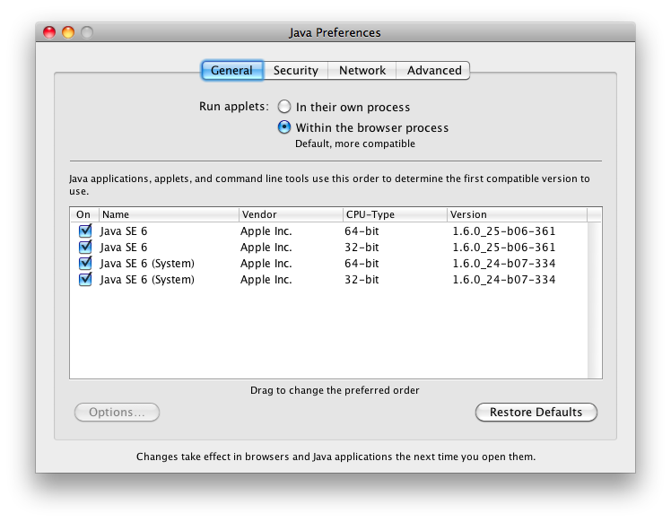This screenshot has width=671, height=522.
Task: Close the Java Preferences window
Action: (48, 32)
